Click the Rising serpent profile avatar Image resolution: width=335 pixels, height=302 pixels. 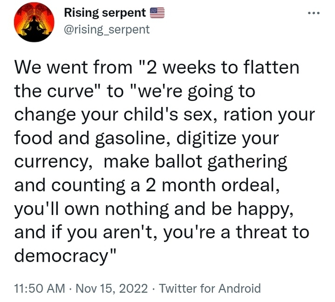pyautogui.click(x=33, y=22)
